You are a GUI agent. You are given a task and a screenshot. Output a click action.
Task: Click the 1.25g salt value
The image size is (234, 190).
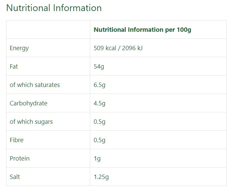pos(101,177)
